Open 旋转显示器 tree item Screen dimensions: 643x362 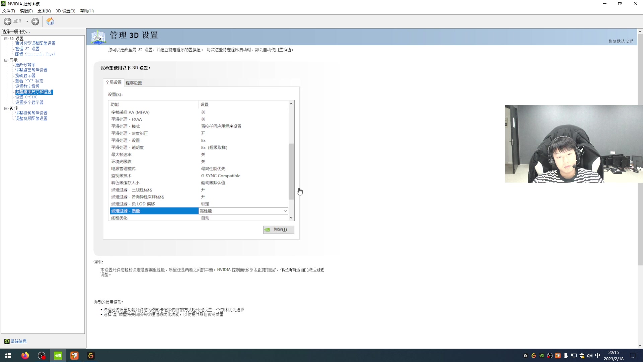[25, 76]
